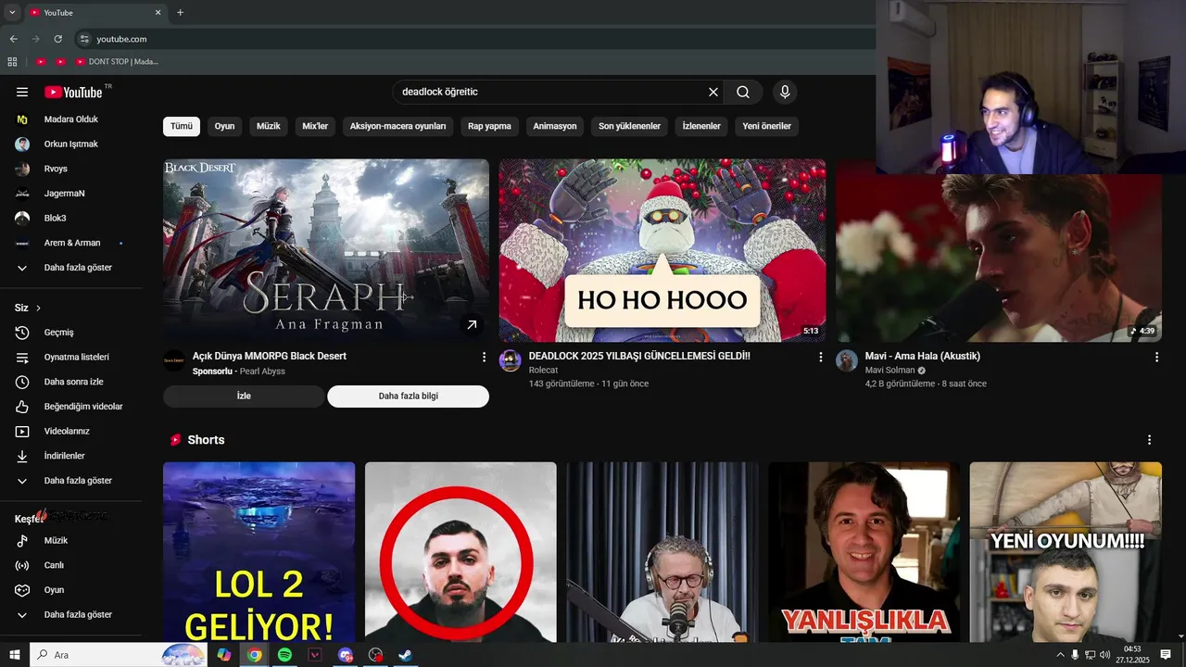Image resolution: width=1186 pixels, height=667 pixels.
Task: Select the Mix'ler filter chip
Action: (315, 126)
